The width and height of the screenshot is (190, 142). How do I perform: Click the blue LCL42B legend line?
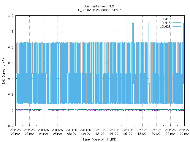(x=177, y=27)
